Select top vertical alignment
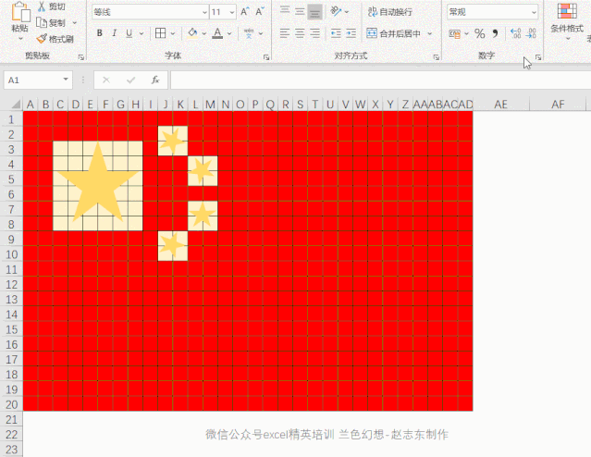This screenshot has height=457, width=591. coord(285,12)
